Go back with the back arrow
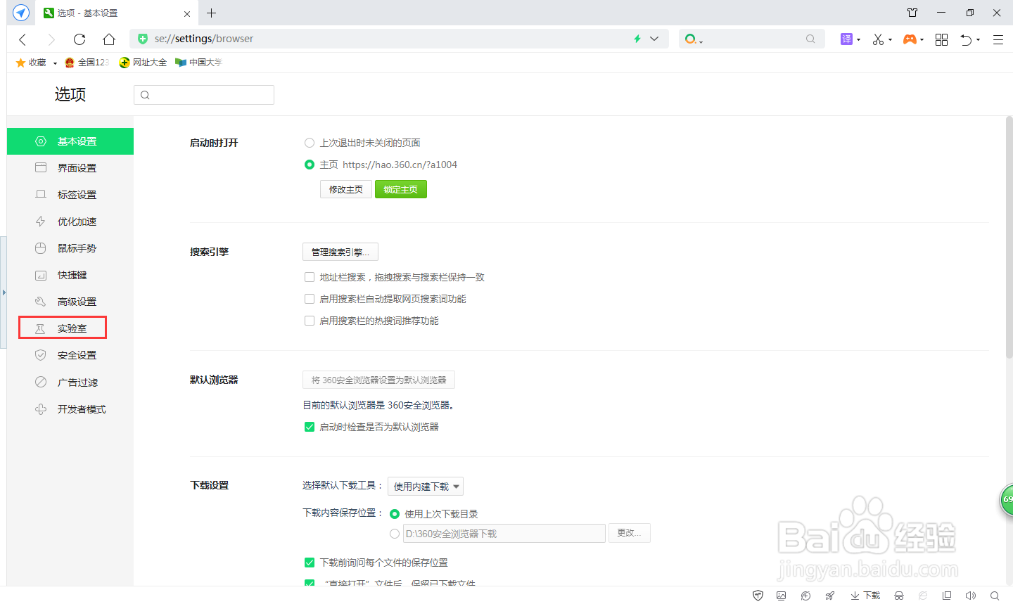Image resolution: width=1013 pixels, height=604 pixels. pyautogui.click(x=23, y=39)
